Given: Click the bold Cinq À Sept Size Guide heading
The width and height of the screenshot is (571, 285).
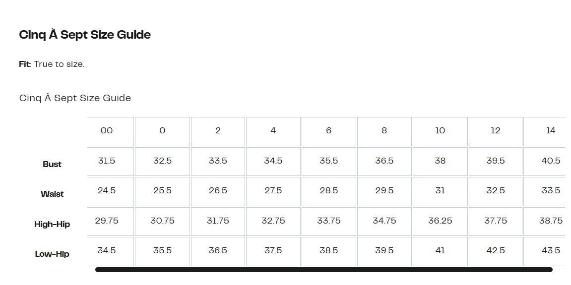Looking at the screenshot, I should click(85, 35).
